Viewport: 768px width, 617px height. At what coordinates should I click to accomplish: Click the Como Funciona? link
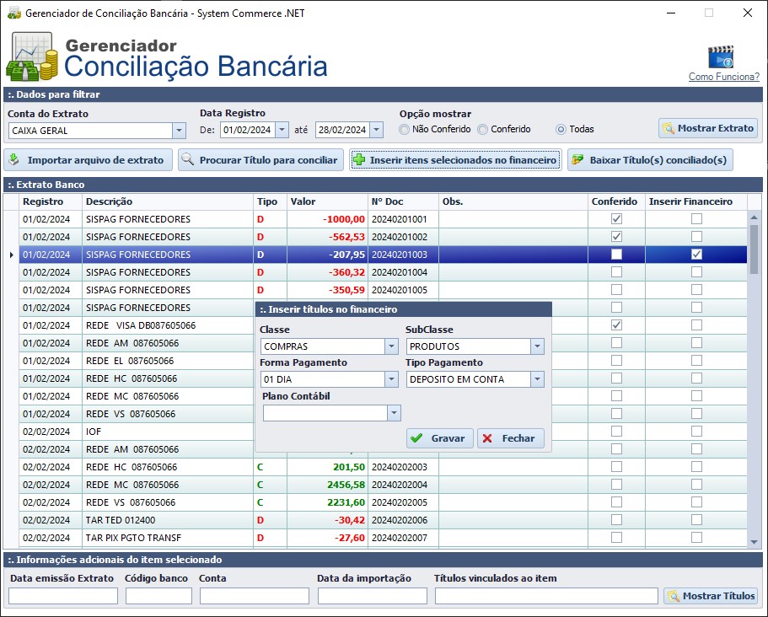(x=725, y=74)
